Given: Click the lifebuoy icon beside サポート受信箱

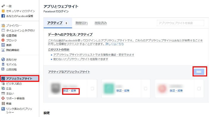Looking at the screenshot, I should coord(3,98).
